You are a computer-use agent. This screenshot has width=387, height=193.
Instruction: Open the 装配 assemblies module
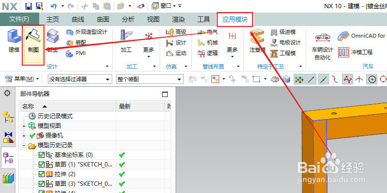click(76, 42)
